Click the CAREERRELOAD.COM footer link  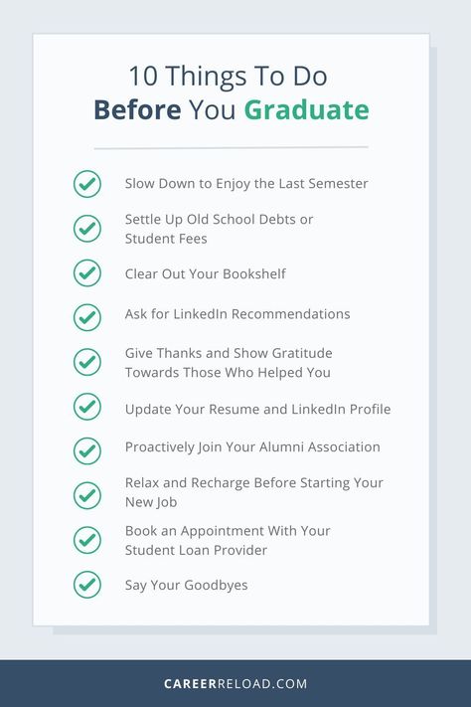tap(235, 683)
